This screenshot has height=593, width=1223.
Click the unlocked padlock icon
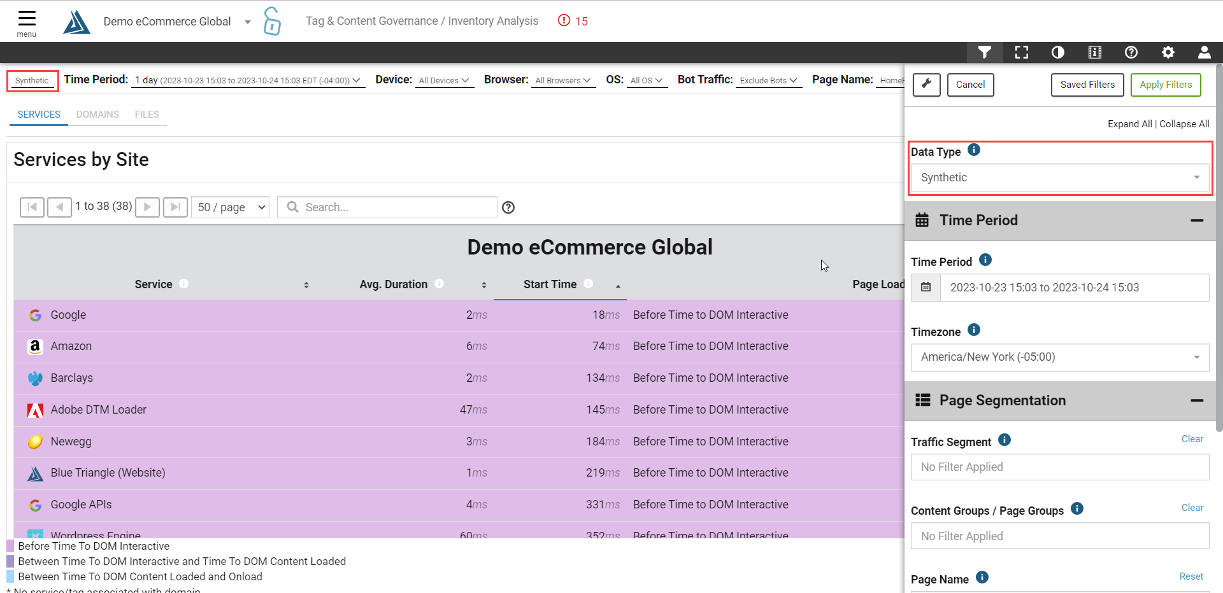pyautogui.click(x=272, y=21)
